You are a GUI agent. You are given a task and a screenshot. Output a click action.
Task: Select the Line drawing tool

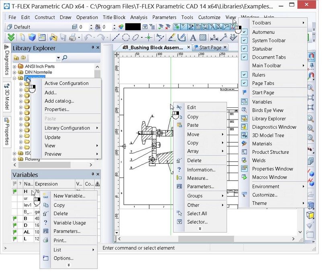[116, 37]
